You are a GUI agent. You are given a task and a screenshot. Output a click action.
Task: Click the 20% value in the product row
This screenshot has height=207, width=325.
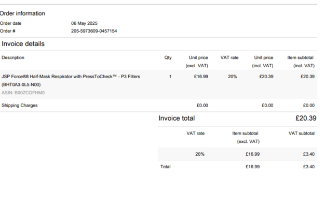point(232,77)
